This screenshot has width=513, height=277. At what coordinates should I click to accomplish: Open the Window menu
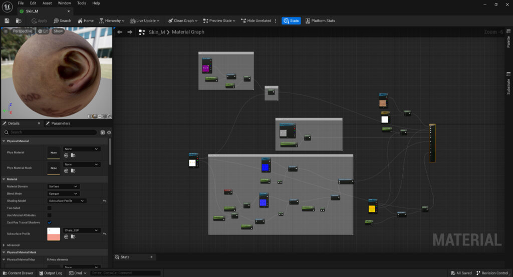tap(64, 3)
